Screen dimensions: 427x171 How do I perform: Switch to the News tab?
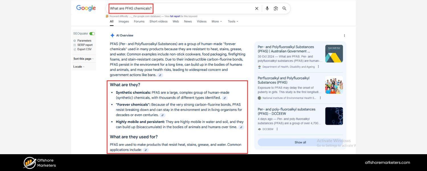[x=188, y=21]
